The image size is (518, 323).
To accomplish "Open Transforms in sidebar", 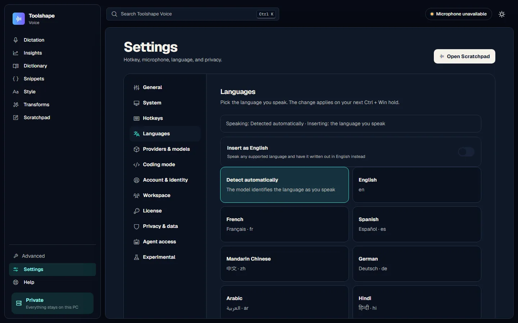I will (x=53, y=104).
